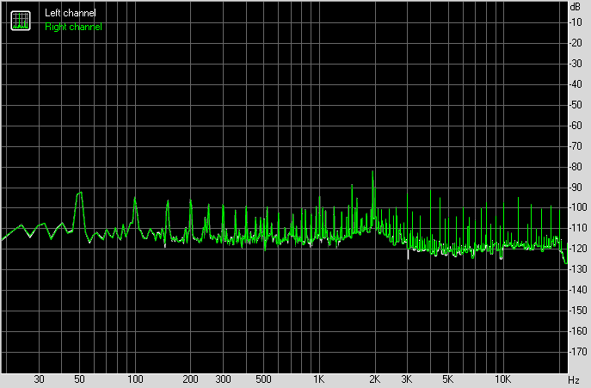
Task: Click the -90 dB axis label
Action: point(576,187)
